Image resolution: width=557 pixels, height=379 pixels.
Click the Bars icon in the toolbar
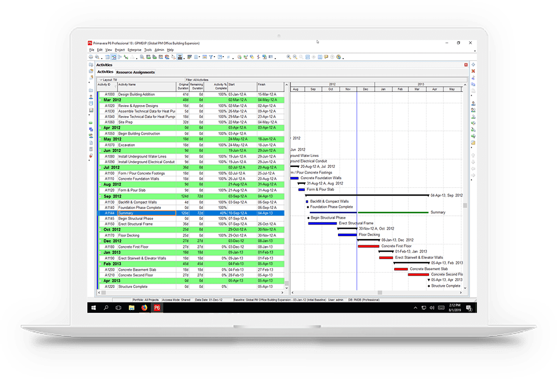[189, 57]
